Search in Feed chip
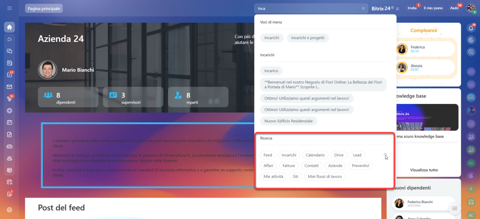This screenshot has width=480, height=219. 268,155
